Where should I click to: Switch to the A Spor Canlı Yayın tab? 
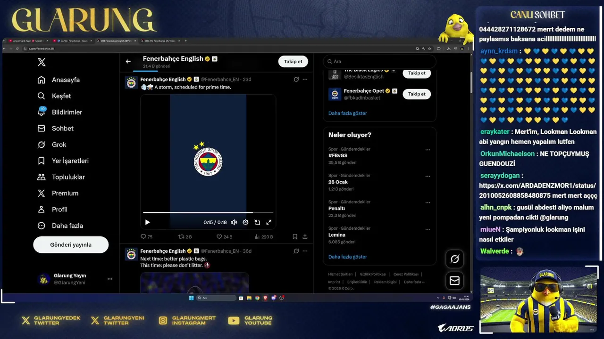pyautogui.click(x=28, y=40)
